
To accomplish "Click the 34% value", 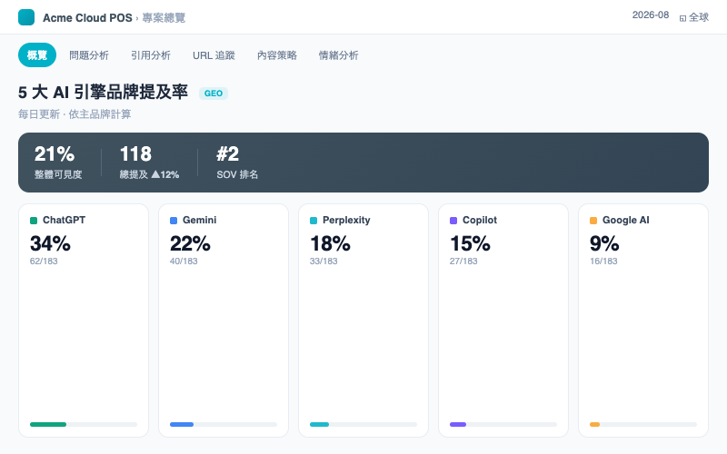I will pyautogui.click(x=50, y=243).
